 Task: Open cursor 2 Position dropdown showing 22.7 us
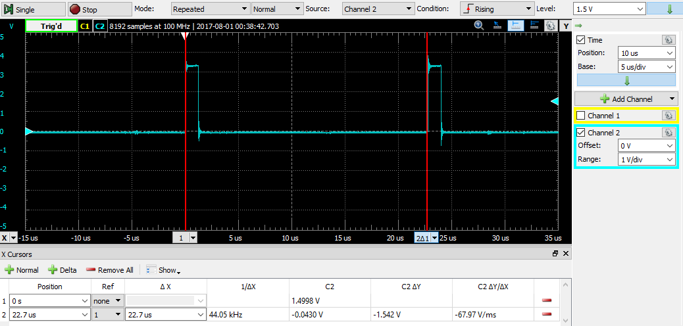(x=49, y=314)
